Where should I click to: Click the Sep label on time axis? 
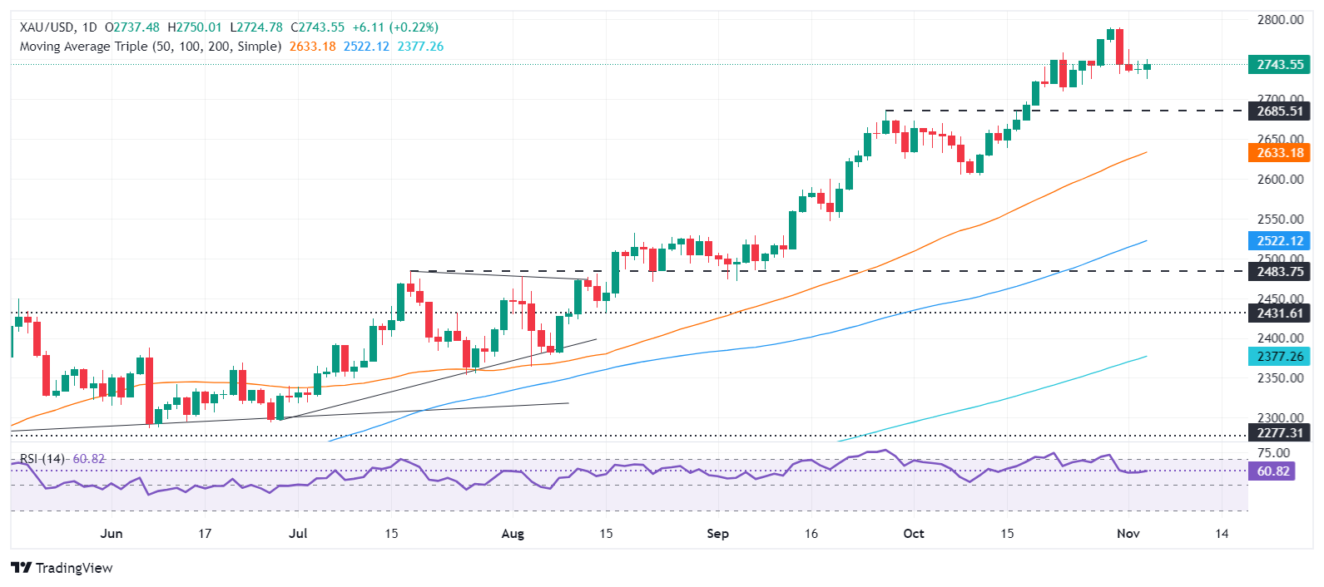[717, 534]
